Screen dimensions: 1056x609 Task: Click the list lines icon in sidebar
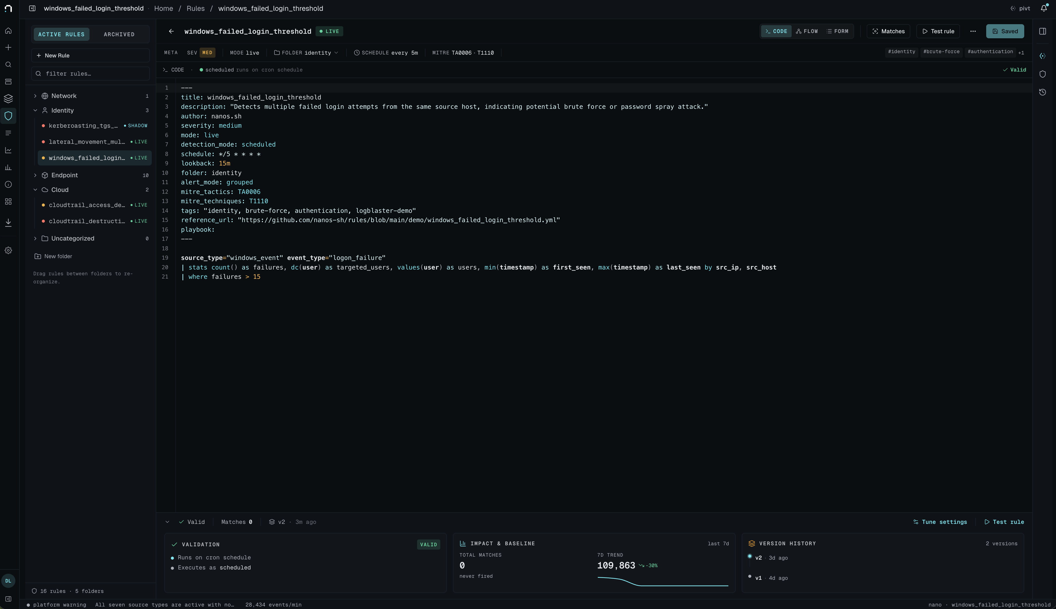[8, 133]
